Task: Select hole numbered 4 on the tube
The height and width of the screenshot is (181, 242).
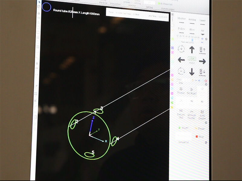Action: coord(114,141)
